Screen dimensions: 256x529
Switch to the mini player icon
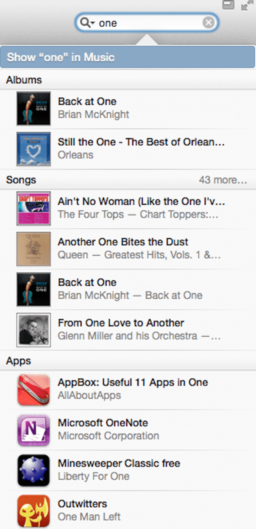click(228, 4)
